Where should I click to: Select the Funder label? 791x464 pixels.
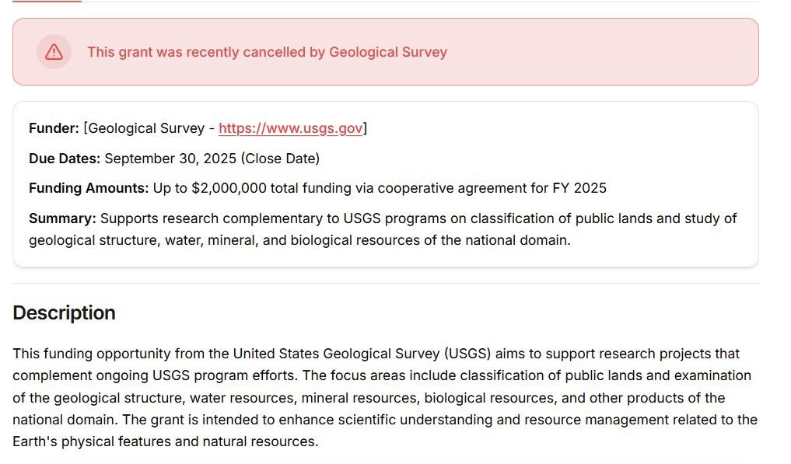pos(54,128)
